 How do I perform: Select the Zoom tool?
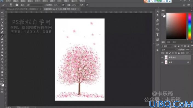(x=2, y=75)
